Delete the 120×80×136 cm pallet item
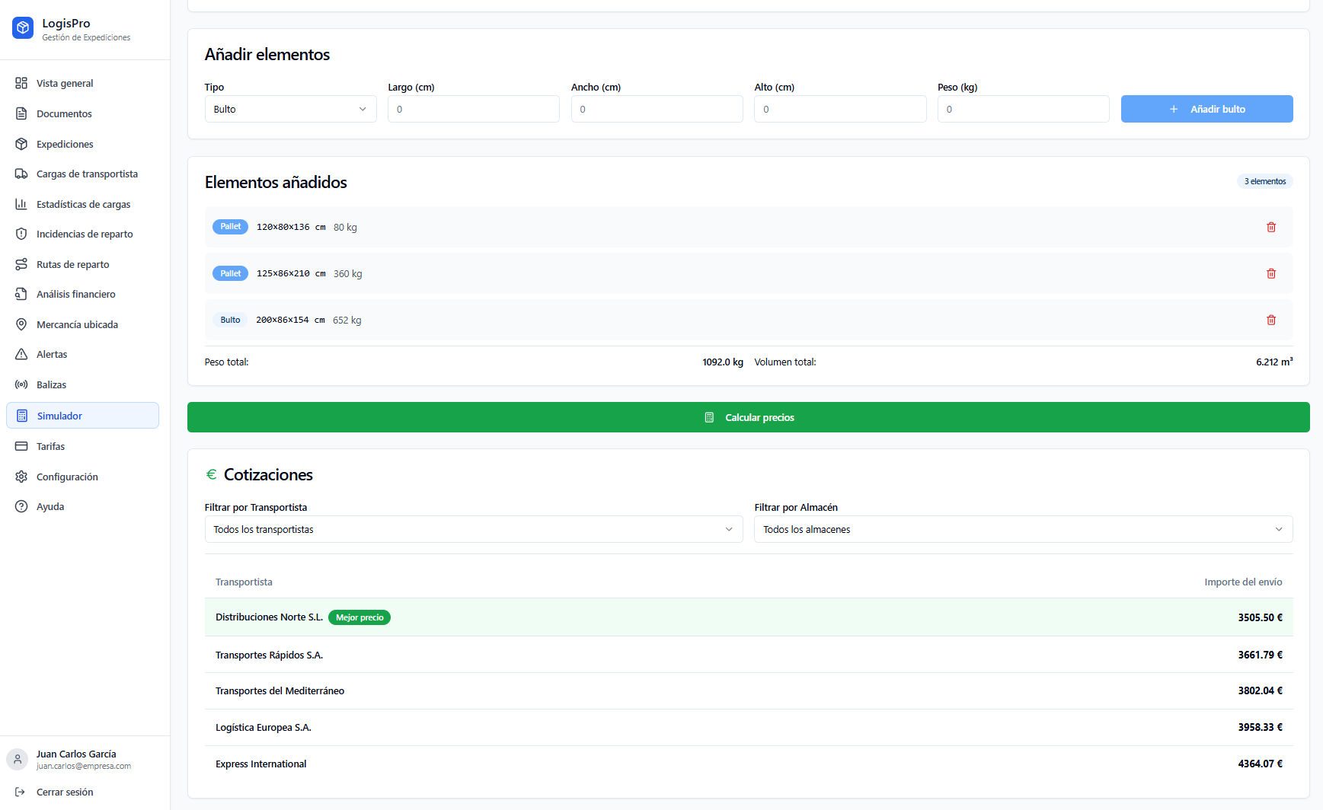The image size is (1323, 810). 1270,227
